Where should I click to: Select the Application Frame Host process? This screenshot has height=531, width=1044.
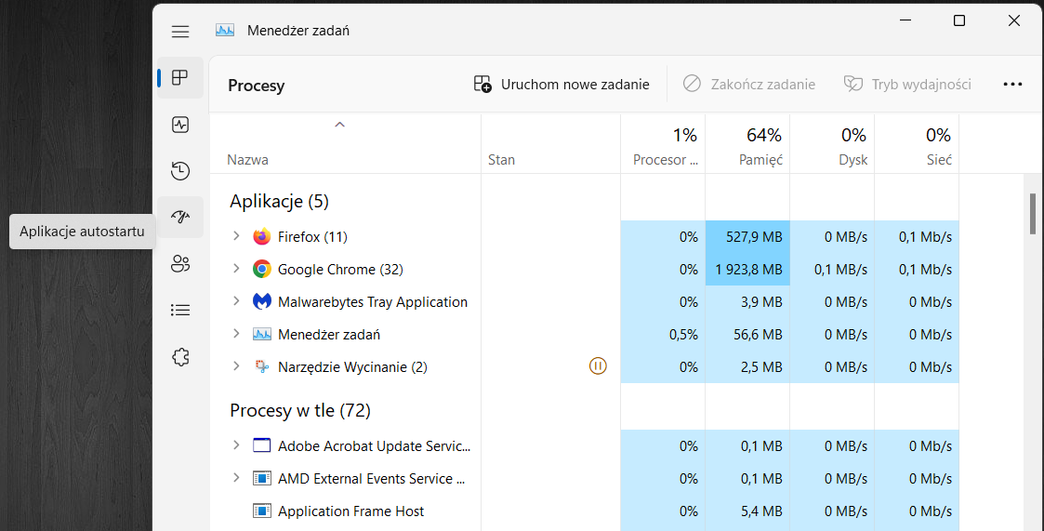(x=350, y=511)
